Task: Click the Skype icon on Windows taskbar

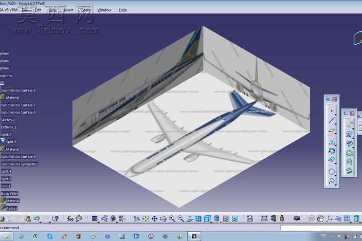Action: pyautogui.click(x=50, y=236)
